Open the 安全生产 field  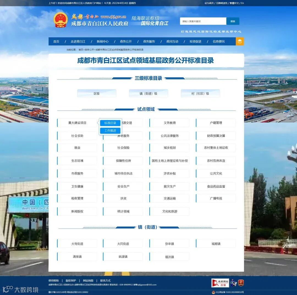(x=123, y=187)
